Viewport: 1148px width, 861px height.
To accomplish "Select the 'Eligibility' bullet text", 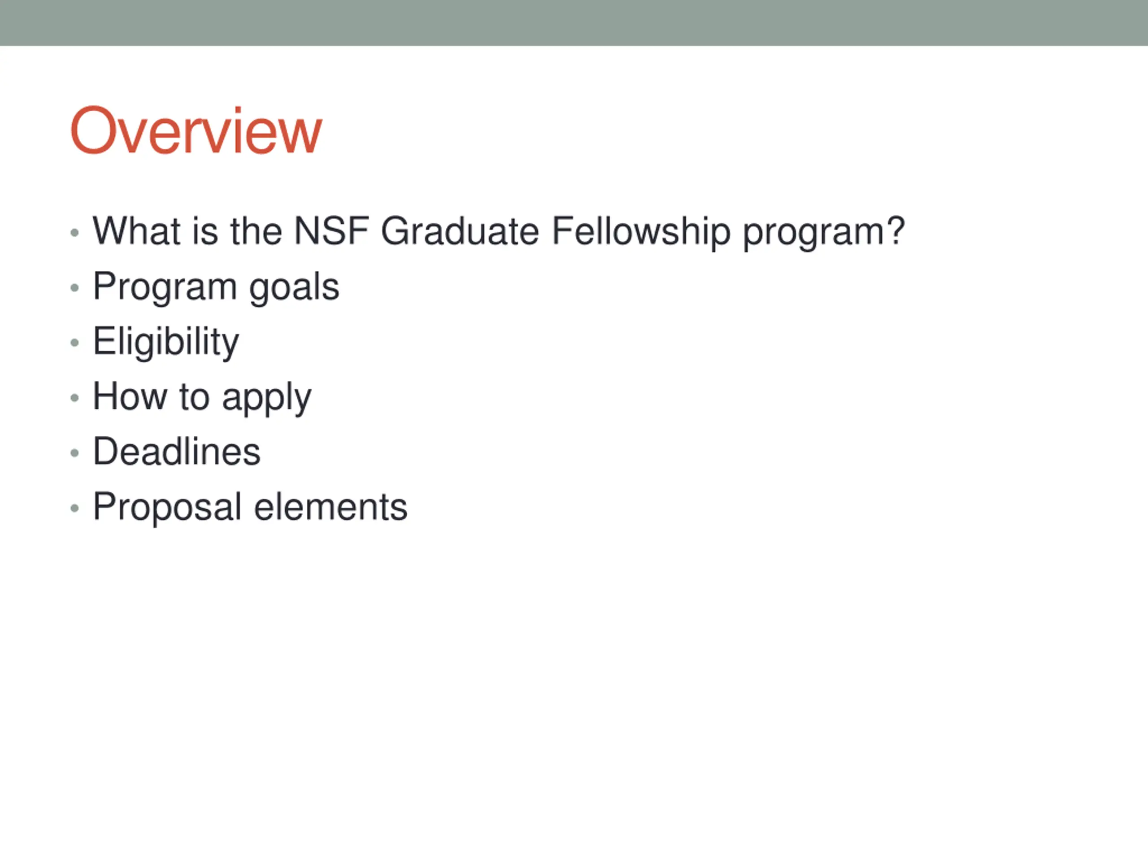I will (x=166, y=342).
